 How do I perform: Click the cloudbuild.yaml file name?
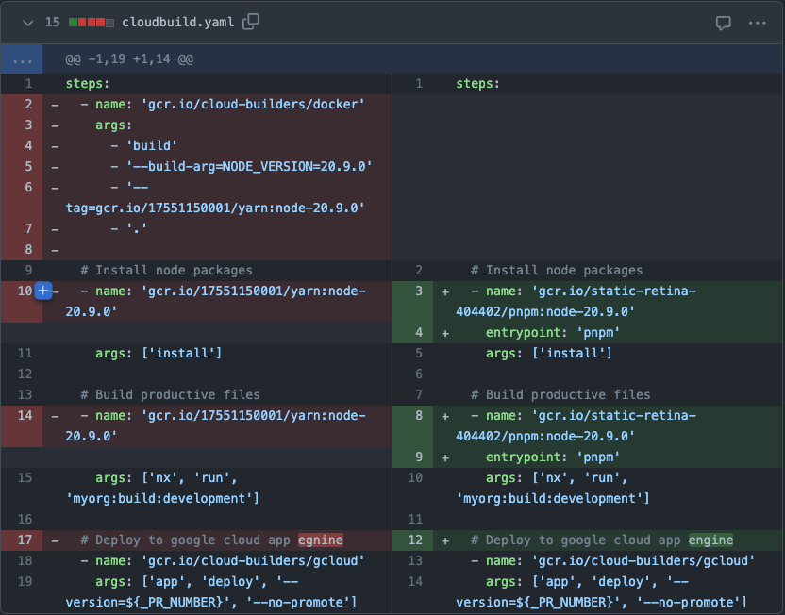pyautogui.click(x=177, y=23)
